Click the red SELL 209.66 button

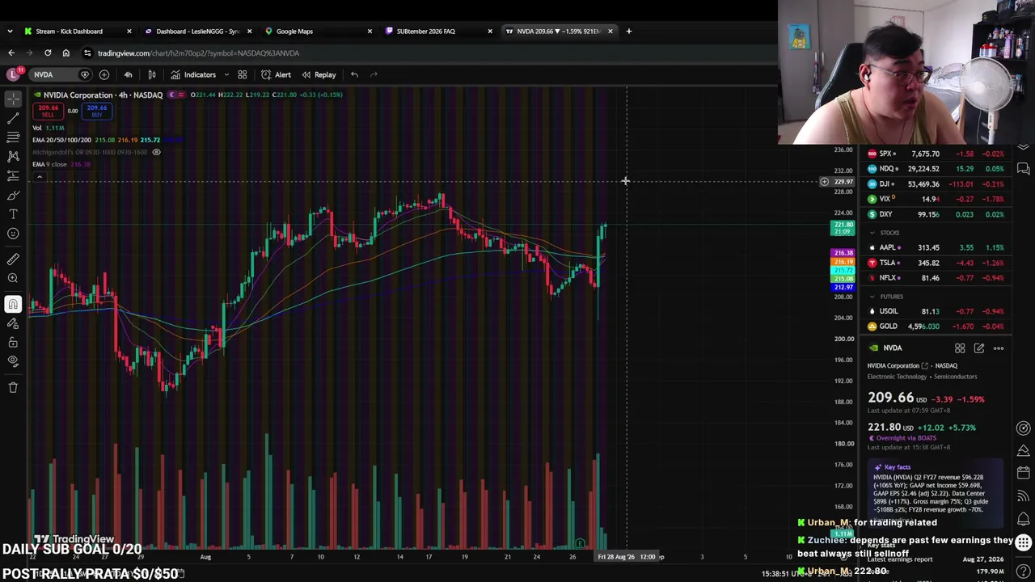point(48,111)
